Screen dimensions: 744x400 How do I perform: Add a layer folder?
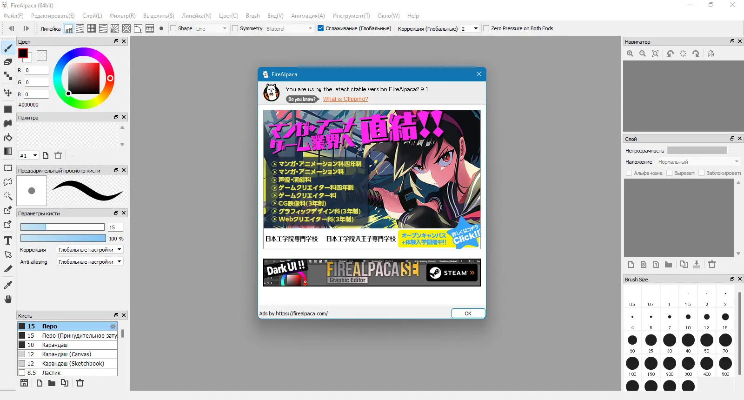668,264
